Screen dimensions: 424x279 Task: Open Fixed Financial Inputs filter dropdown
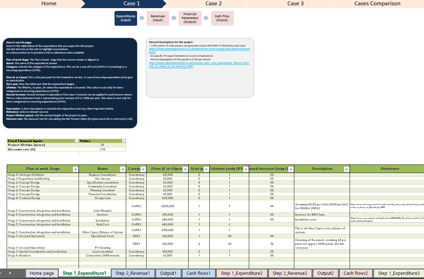coord(76,141)
